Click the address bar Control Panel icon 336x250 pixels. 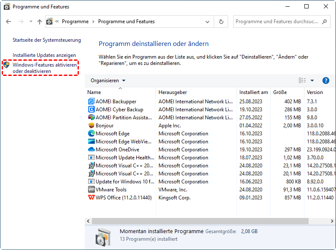(x=49, y=22)
